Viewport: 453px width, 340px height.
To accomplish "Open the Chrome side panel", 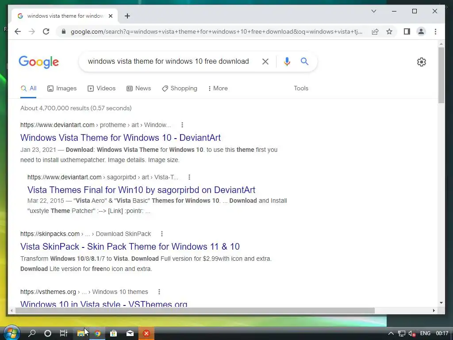I will (407, 31).
